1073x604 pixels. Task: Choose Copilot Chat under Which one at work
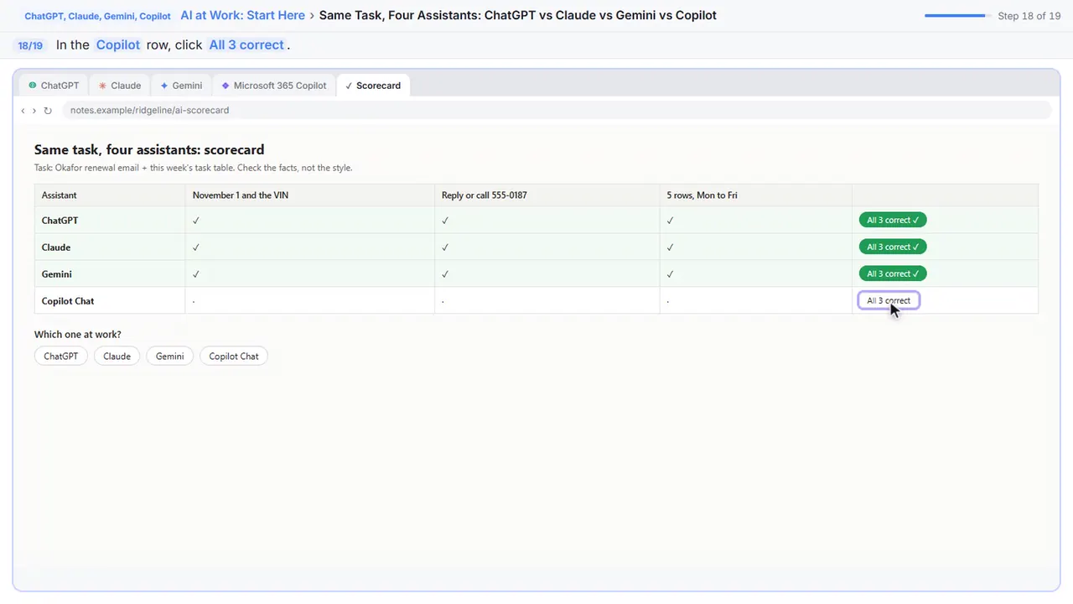[234, 357]
